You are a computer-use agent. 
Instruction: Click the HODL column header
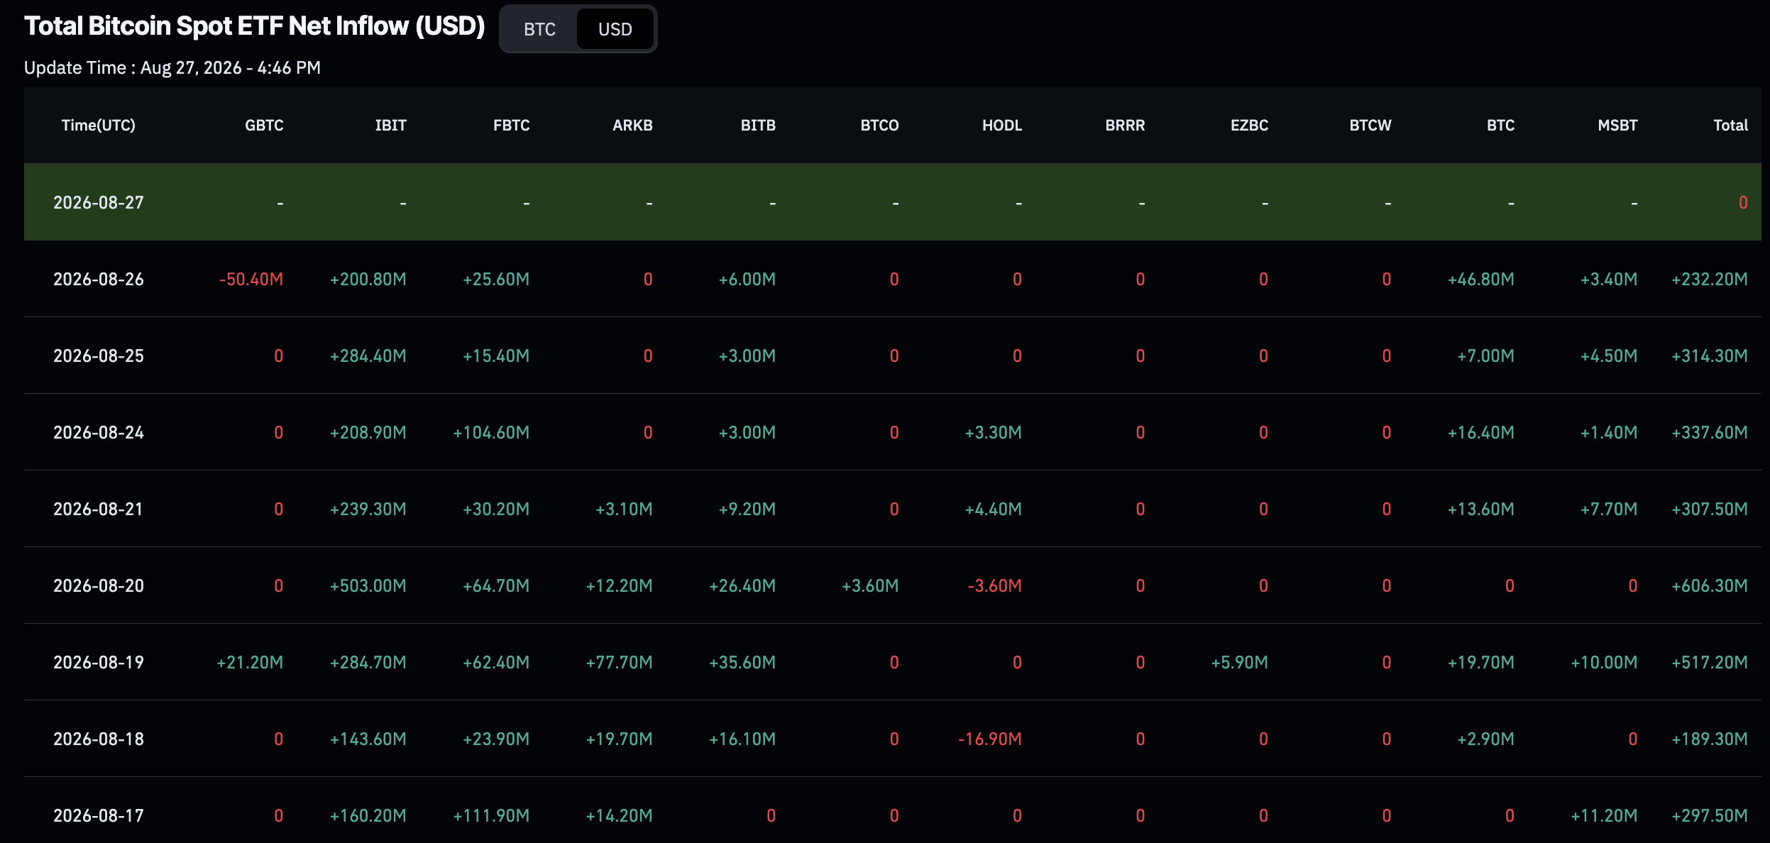(x=1002, y=126)
